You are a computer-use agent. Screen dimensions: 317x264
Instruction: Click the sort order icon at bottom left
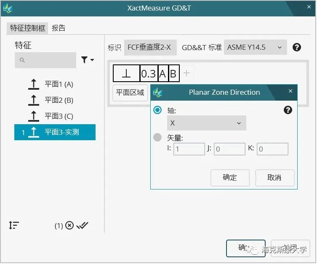click(x=14, y=225)
